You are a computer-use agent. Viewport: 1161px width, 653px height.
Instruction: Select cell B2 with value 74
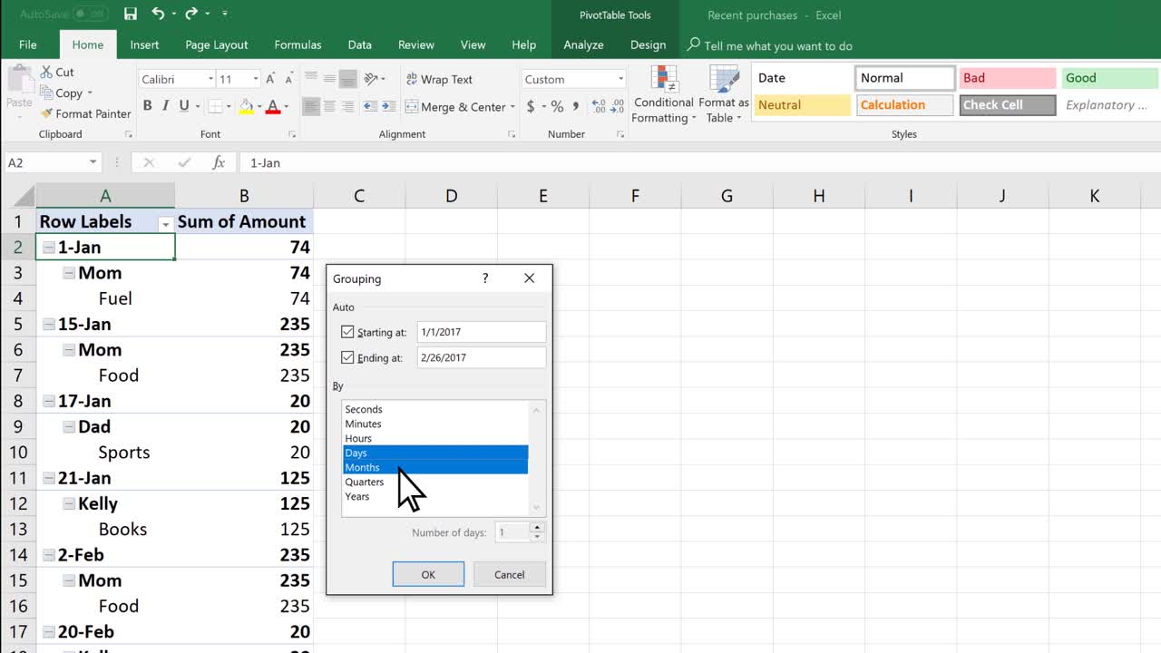coord(244,247)
